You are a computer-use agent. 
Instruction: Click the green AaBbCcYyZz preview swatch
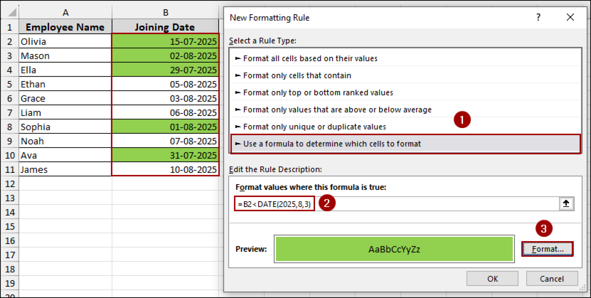click(394, 249)
